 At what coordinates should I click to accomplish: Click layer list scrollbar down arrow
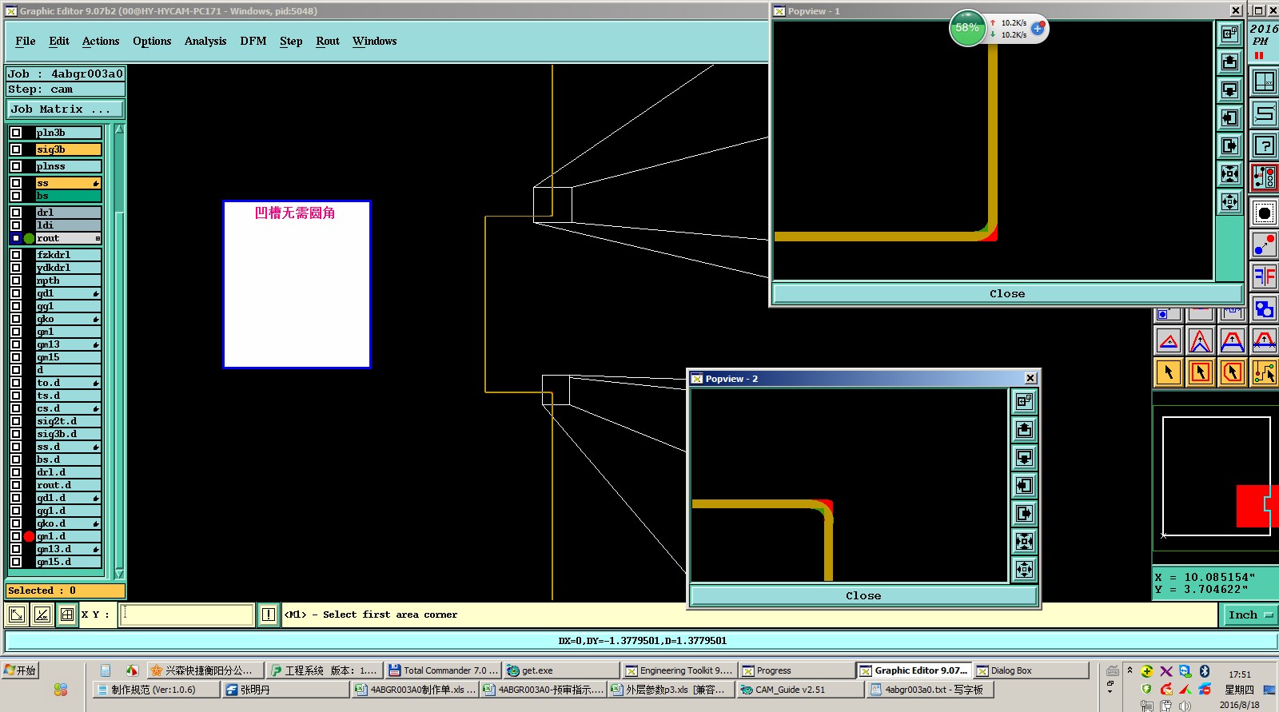119,573
